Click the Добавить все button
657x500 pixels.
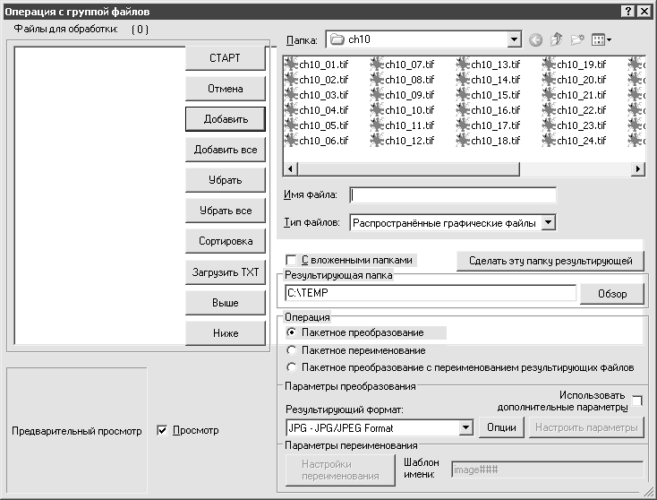pyautogui.click(x=225, y=150)
